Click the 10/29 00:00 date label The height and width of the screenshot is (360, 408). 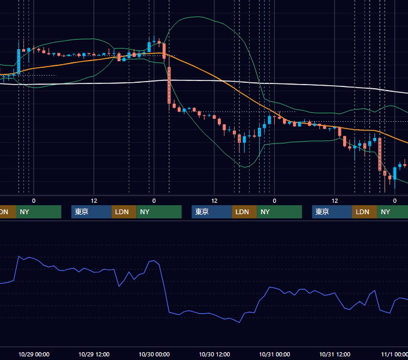click(34, 354)
